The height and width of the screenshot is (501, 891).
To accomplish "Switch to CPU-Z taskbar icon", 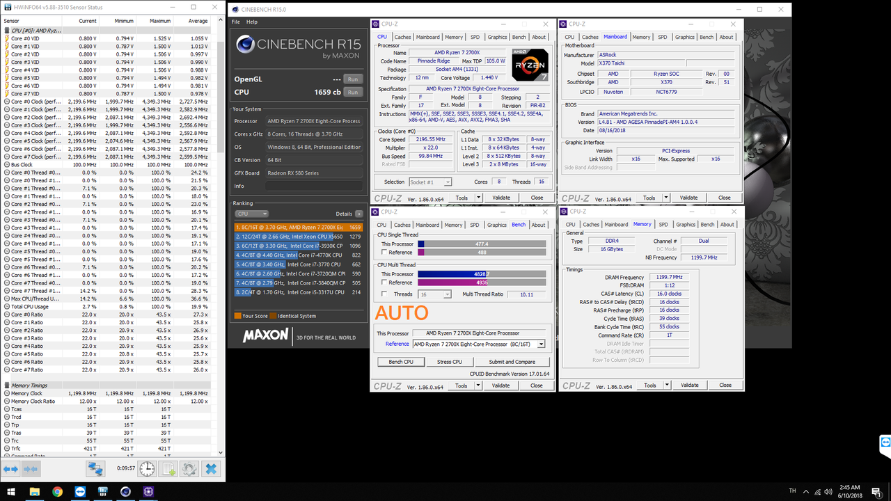I will click(148, 491).
